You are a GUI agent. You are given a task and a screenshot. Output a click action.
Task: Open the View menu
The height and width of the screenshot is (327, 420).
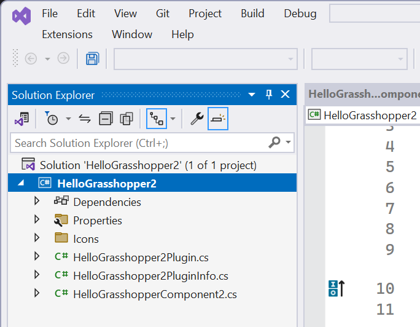point(125,14)
